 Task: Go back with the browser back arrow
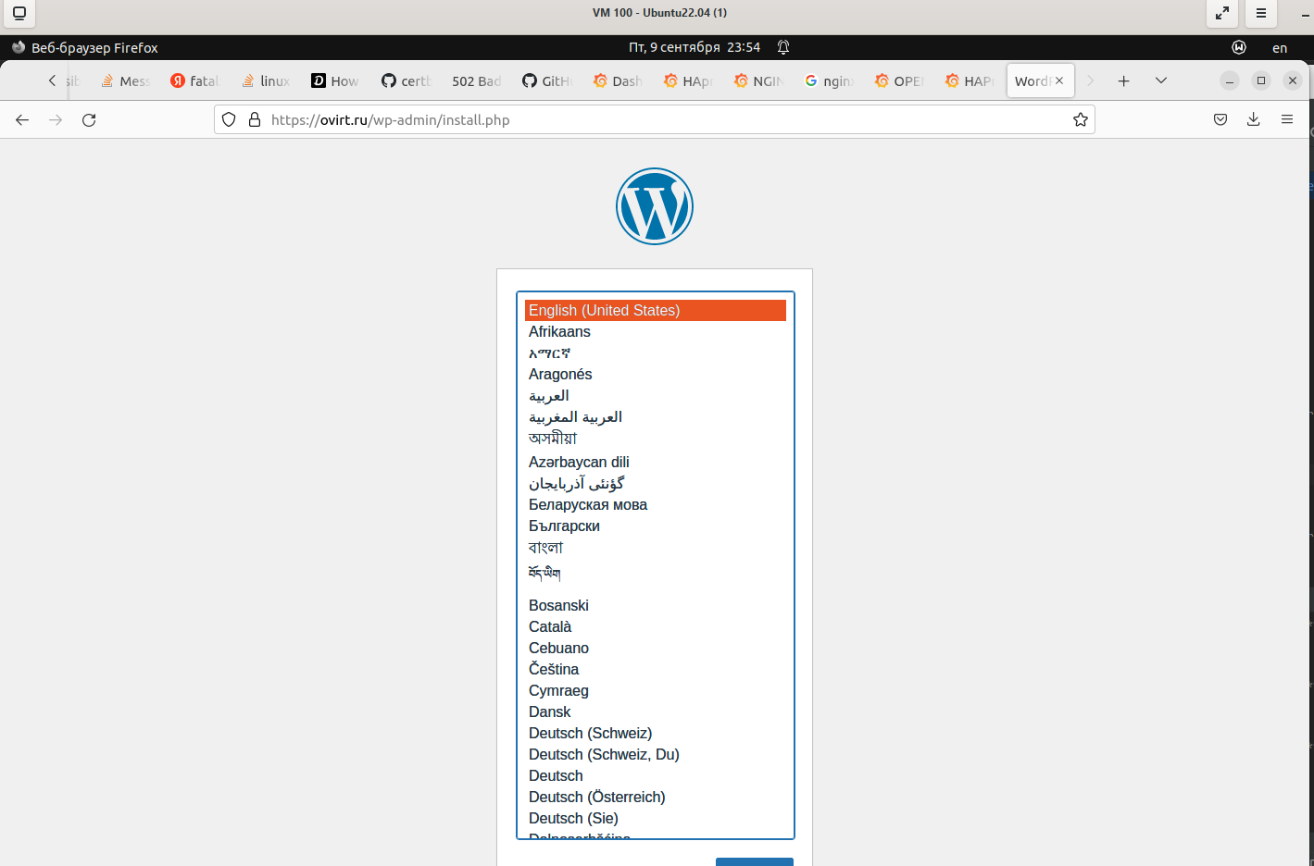[x=22, y=119]
